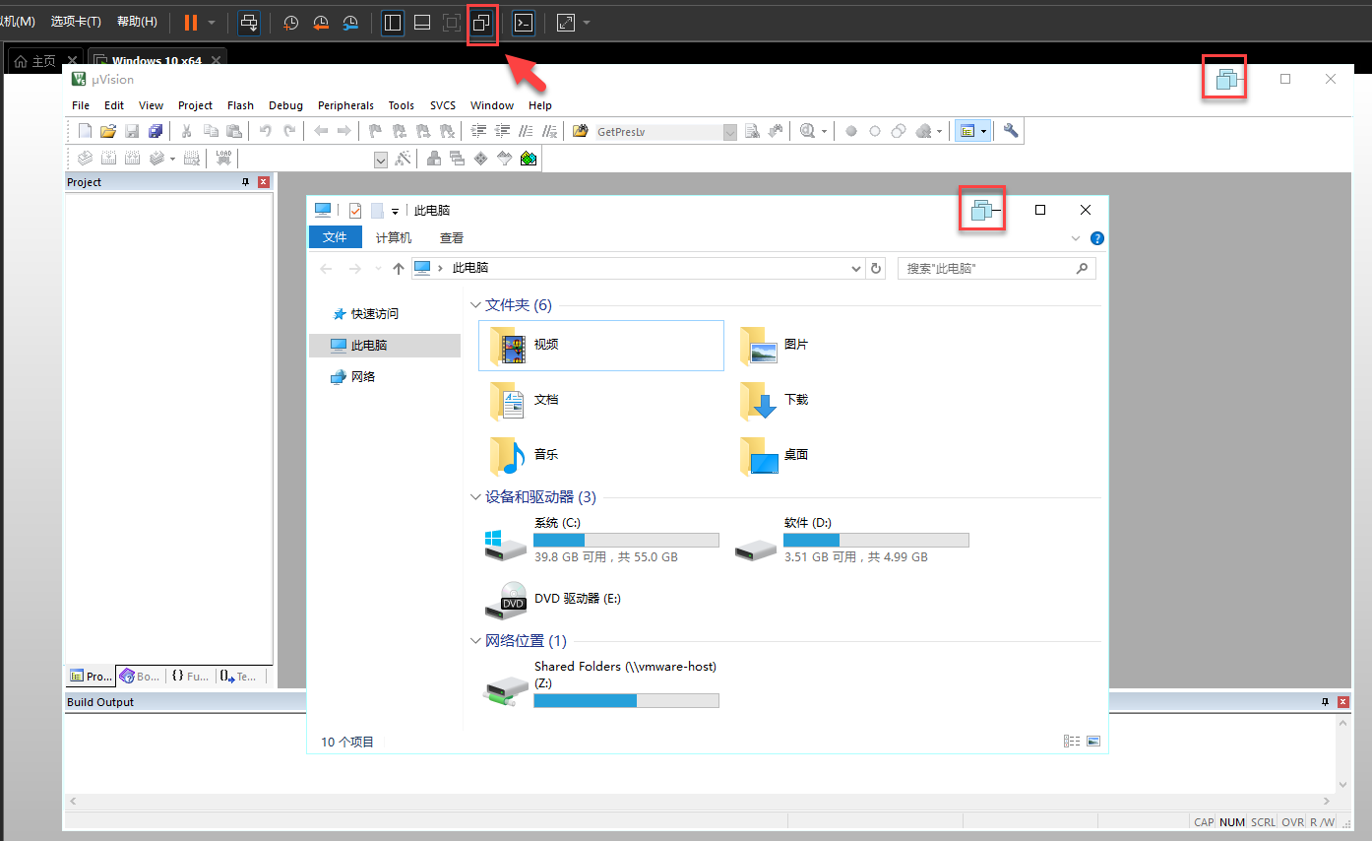Click the Pack Installer icon in µVision
Screen dimensions: 1372x841
(529, 159)
